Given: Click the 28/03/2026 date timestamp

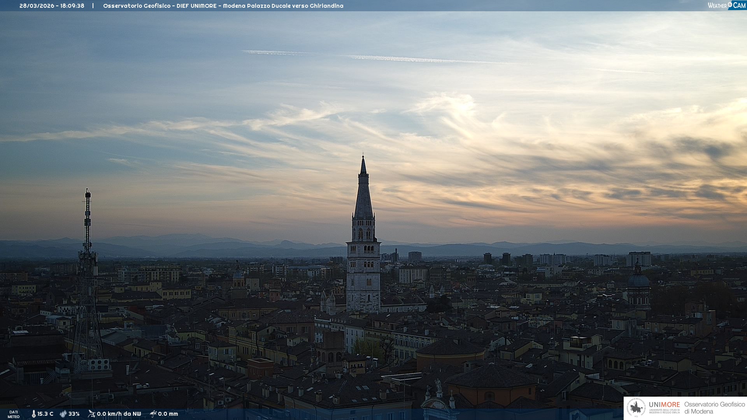Looking at the screenshot, I should tap(37, 6).
